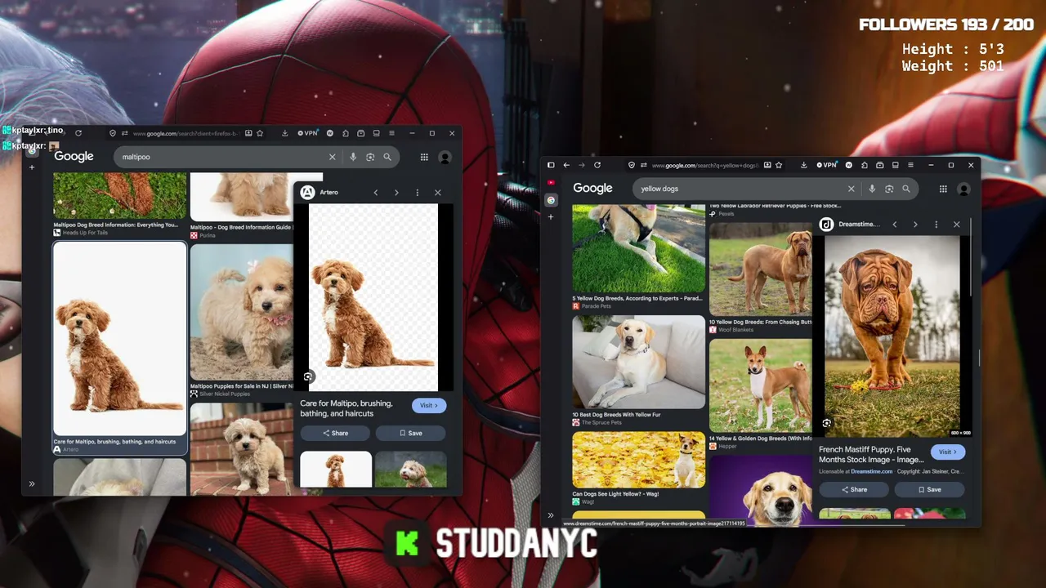Switch to the YouTube tab in the sidebar

tap(551, 183)
